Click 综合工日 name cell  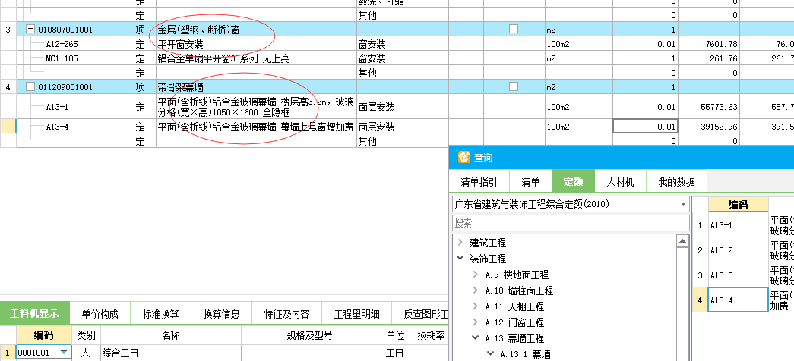click(x=171, y=353)
